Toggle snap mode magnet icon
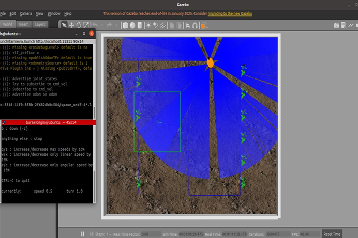This screenshot has height=238, width=358. coord(196,25)
